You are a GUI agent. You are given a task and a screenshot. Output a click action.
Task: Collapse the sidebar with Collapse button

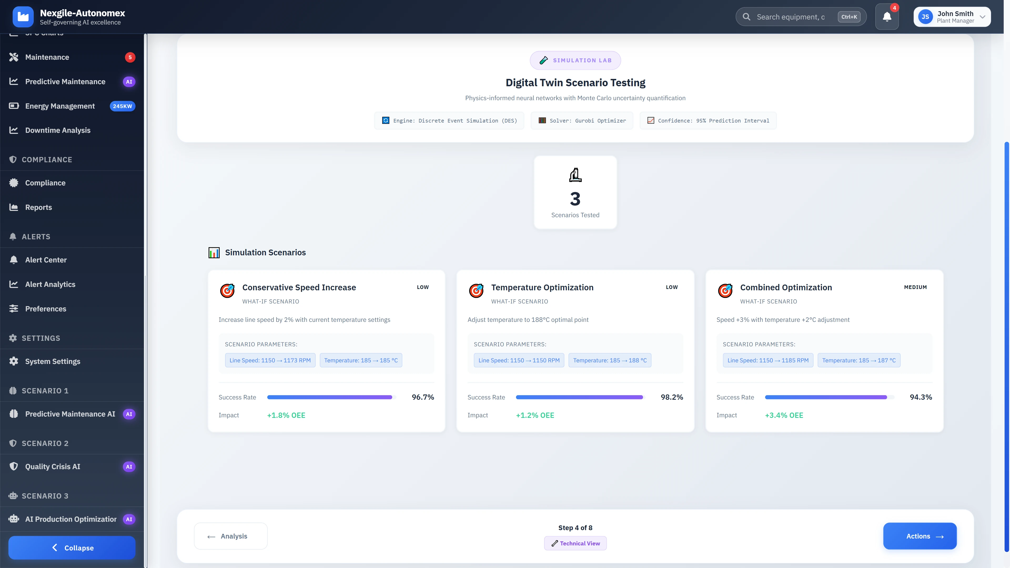(x=72, y=547)
